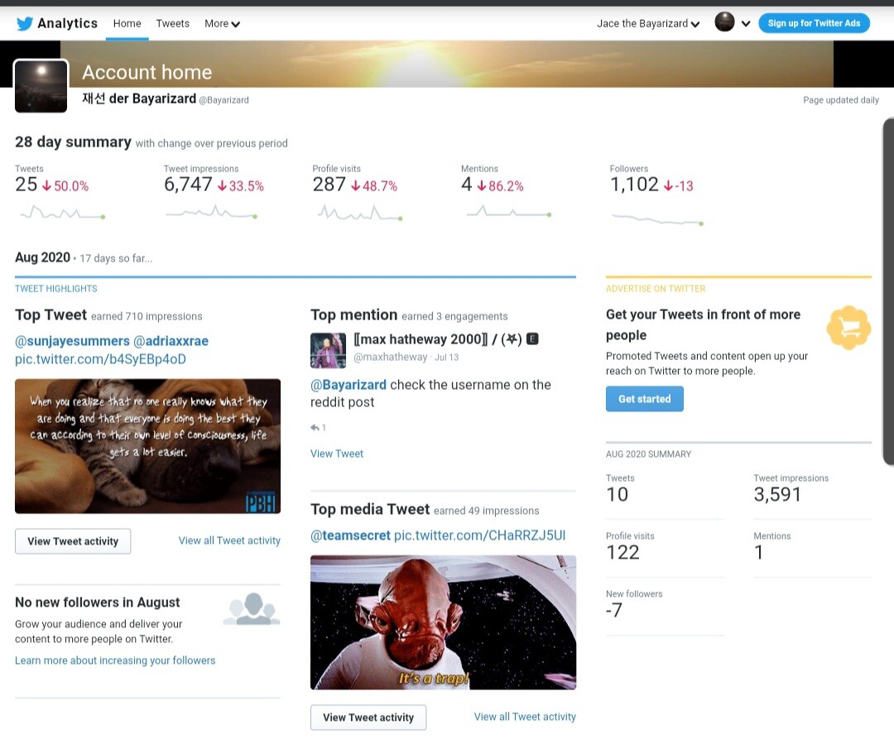894x749 pixels.
Task: Click the Analytics title
Action: (67, 23)
